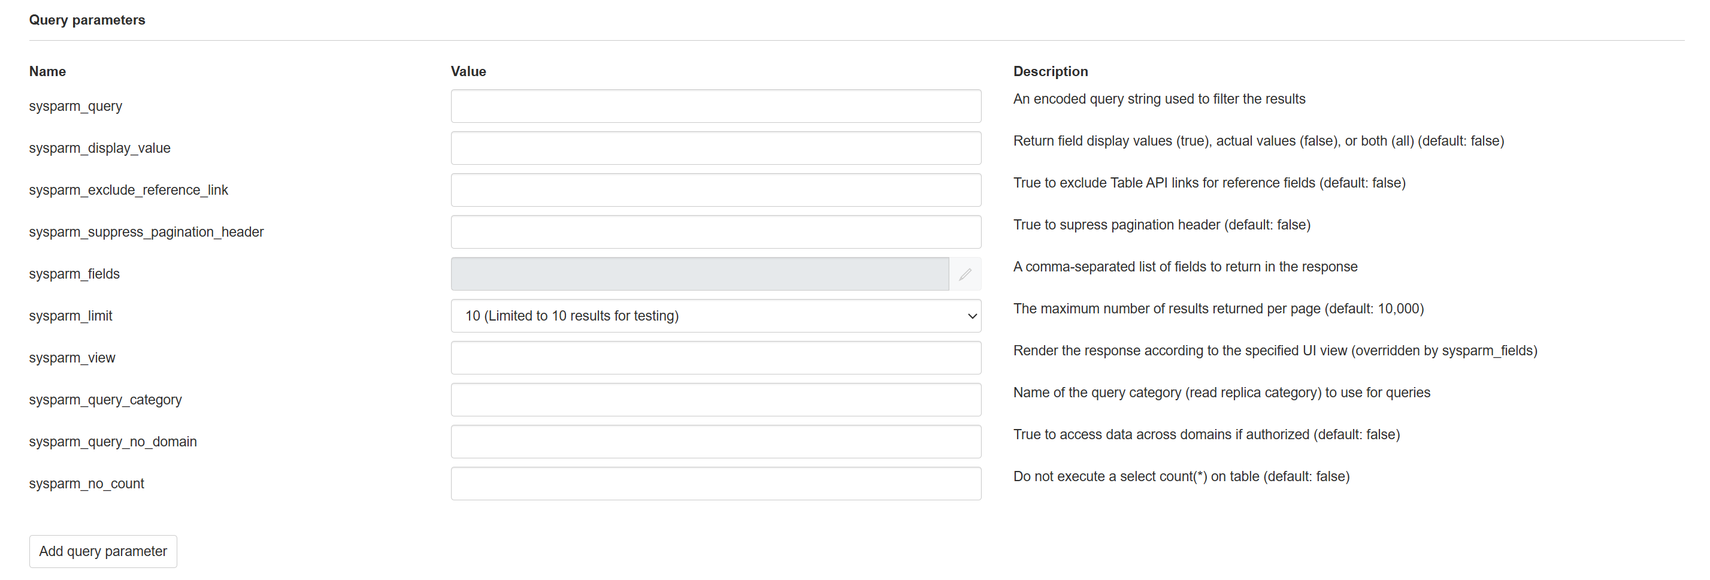The image size is (1710, 580).
Task: Click the Query parameters section heading
Action: 87,20
